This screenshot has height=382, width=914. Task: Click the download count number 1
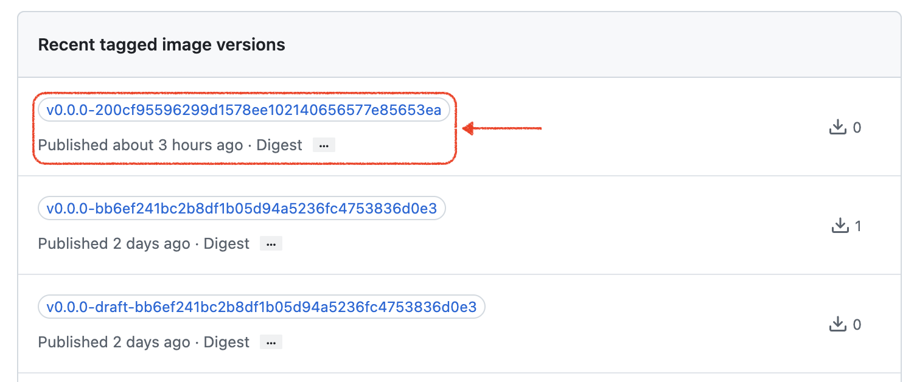pyautogui.click(x=858, y=226)
